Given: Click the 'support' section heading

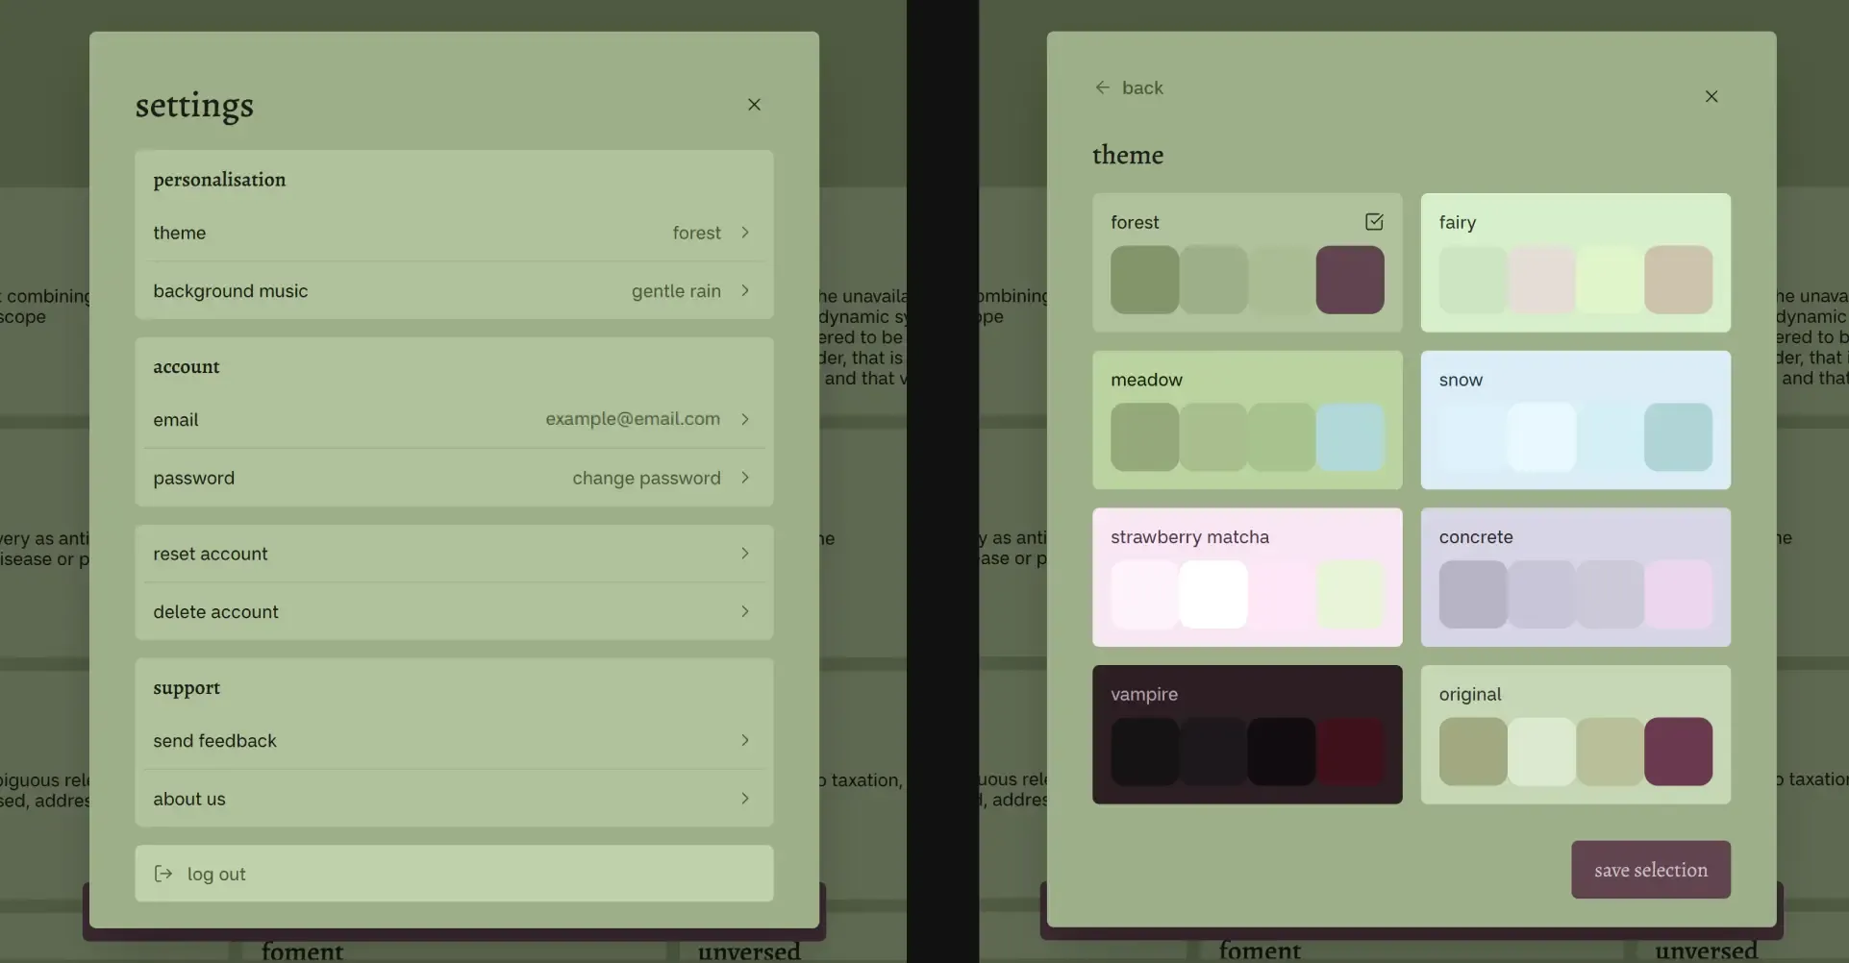Looking at the screenshot, I should 187,688.
